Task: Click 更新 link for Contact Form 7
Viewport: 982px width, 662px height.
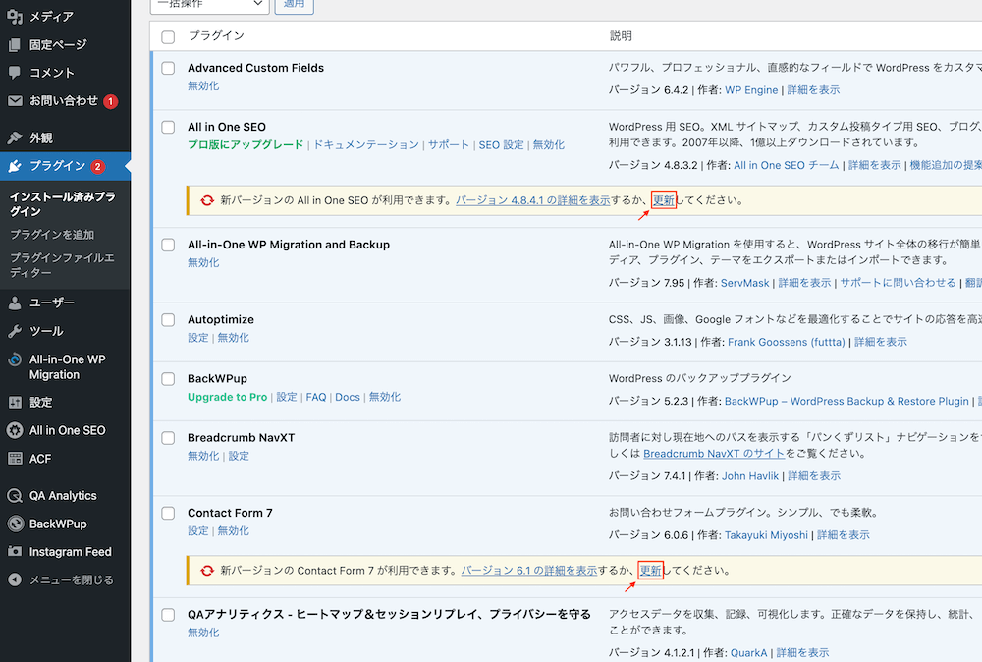Action: point(650,571)
